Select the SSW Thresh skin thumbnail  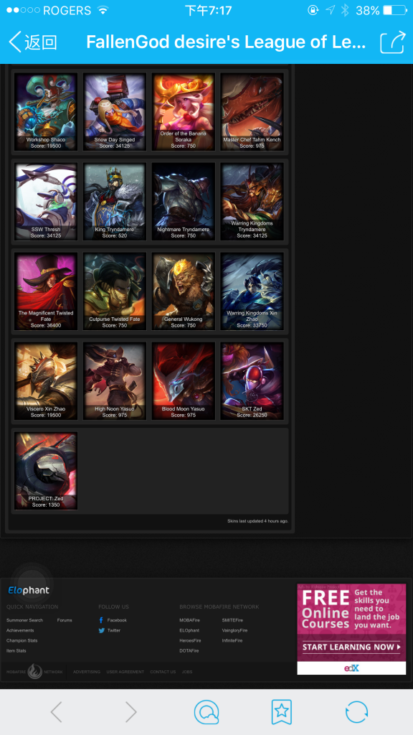point(46,202)
